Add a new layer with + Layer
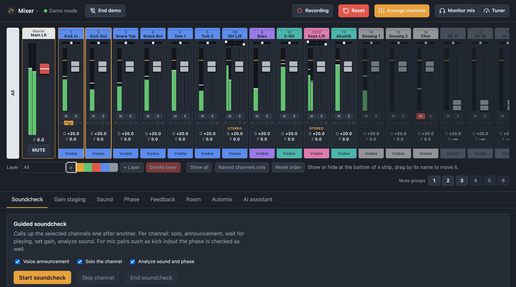Image resolution: width=516 pixels, height=287 pixels. click(x=132, y=167)
